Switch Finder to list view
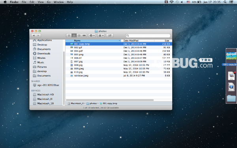 coord(74,36)
